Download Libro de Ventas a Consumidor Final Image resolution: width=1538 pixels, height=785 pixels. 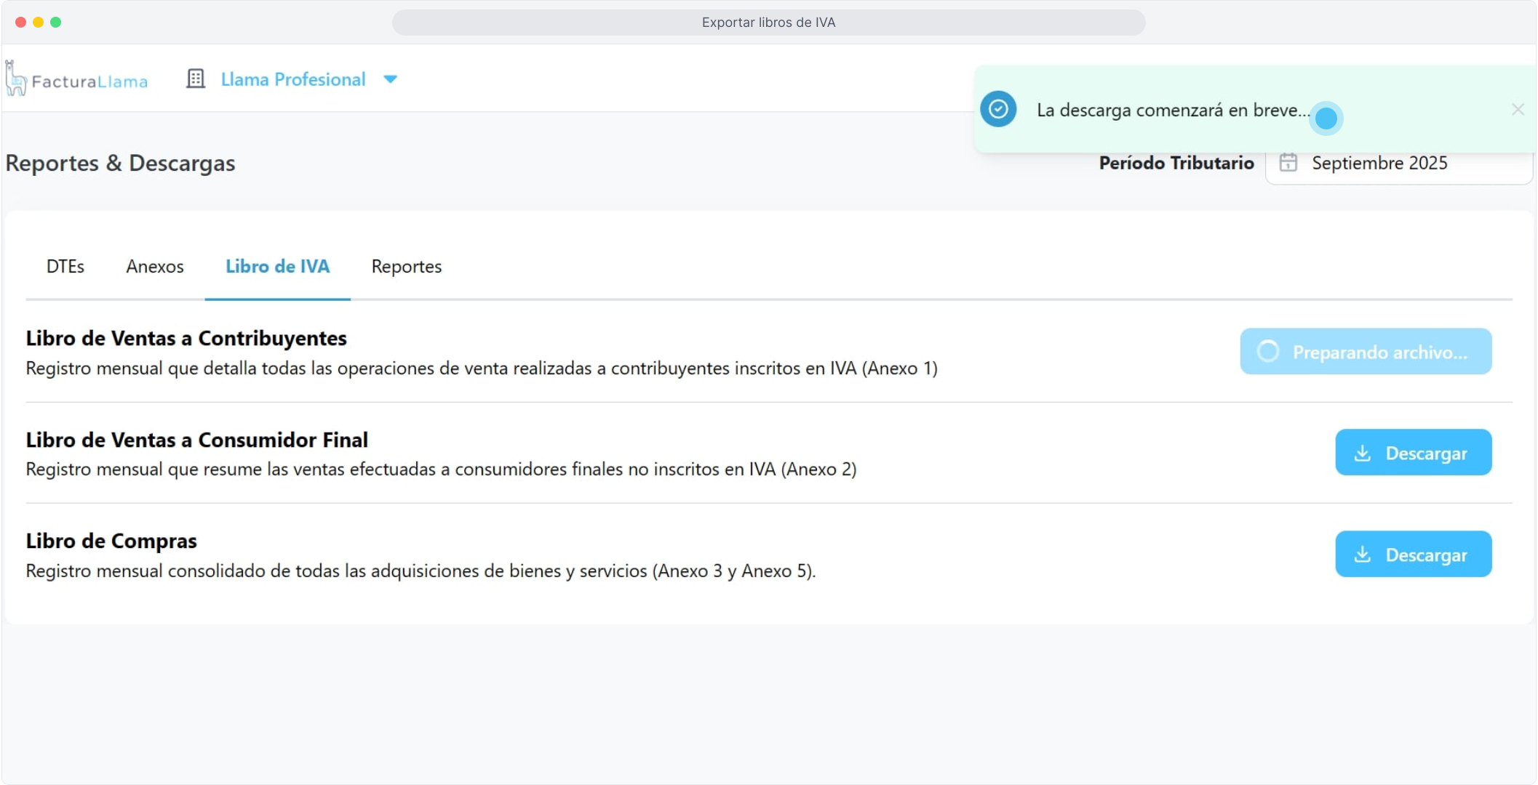(x=1413, y=453)
